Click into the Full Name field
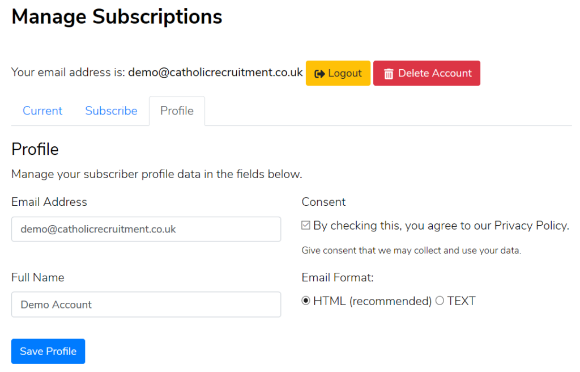 click(x=146, y=305)
